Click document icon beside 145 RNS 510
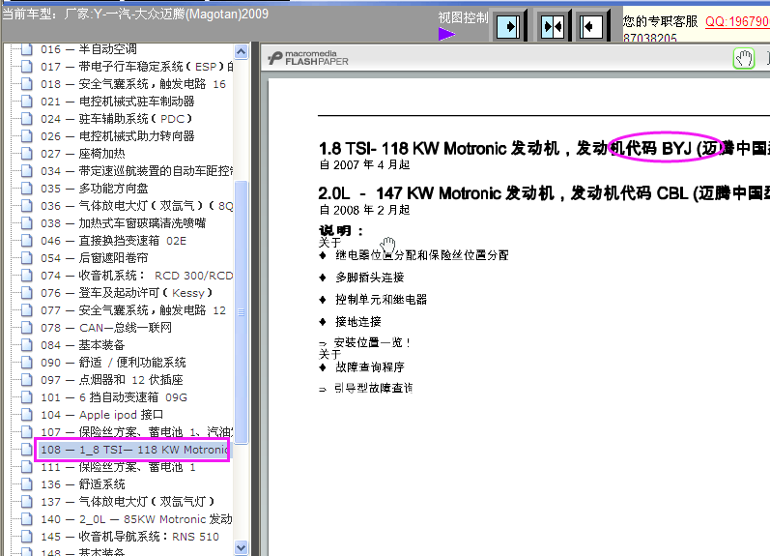Image resolution: width=770 pixels, height=556 pixels. (27, 537)
